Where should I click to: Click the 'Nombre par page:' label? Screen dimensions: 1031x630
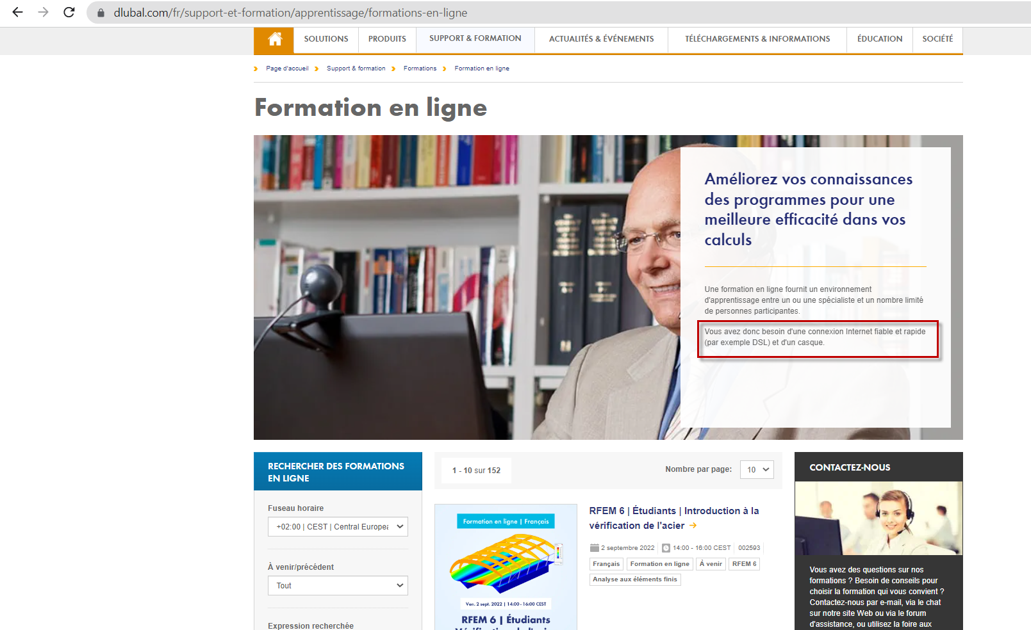coord(698,469)
